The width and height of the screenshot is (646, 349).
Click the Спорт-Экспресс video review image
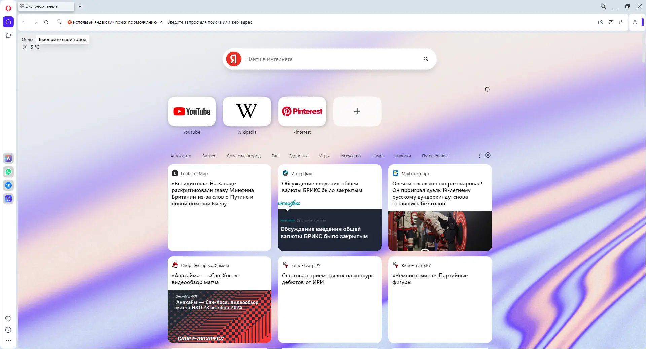(219, 316)
